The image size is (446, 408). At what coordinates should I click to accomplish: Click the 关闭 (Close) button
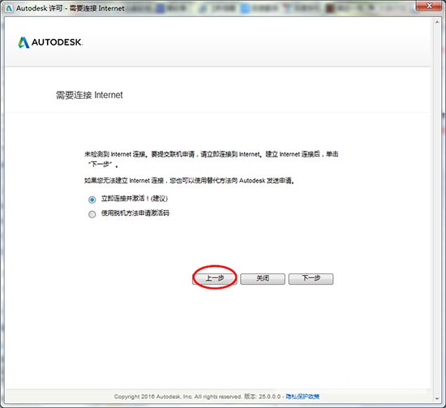pyautogui.click(x=263, y=278)
